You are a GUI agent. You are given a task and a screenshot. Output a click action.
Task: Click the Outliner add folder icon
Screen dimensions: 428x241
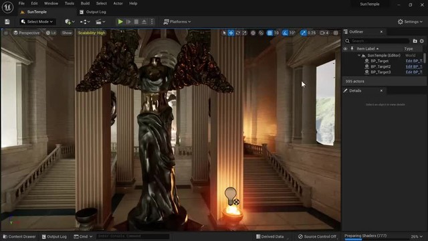click(415, 41)
